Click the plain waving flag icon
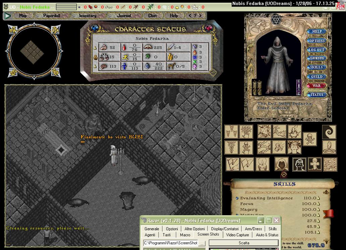The image size is (346, 250). [247, 164]
